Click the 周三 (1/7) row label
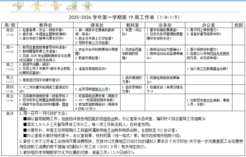Image resolution: width=246 pixels, height=157 pixels. pyautogui.click(x=10, y=80)
